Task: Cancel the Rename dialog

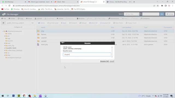Action: (112, 61)
